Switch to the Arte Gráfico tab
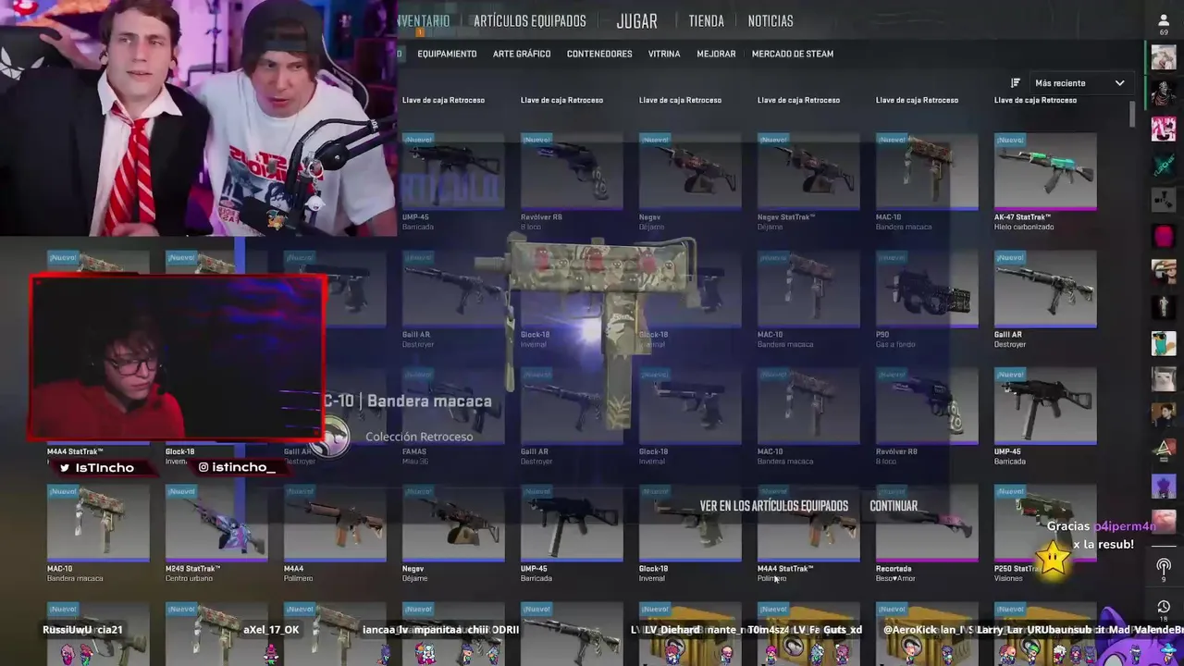 tap(522, 54)
